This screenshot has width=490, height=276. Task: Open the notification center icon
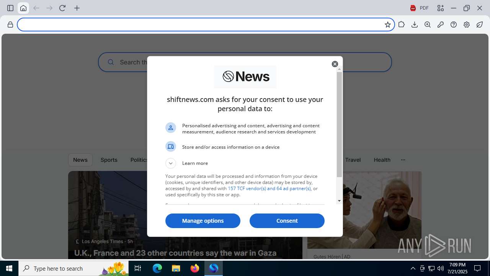click(x=477, y=268)
